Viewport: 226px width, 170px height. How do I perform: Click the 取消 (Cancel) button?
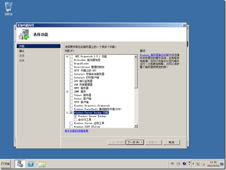tap(171, 142)
